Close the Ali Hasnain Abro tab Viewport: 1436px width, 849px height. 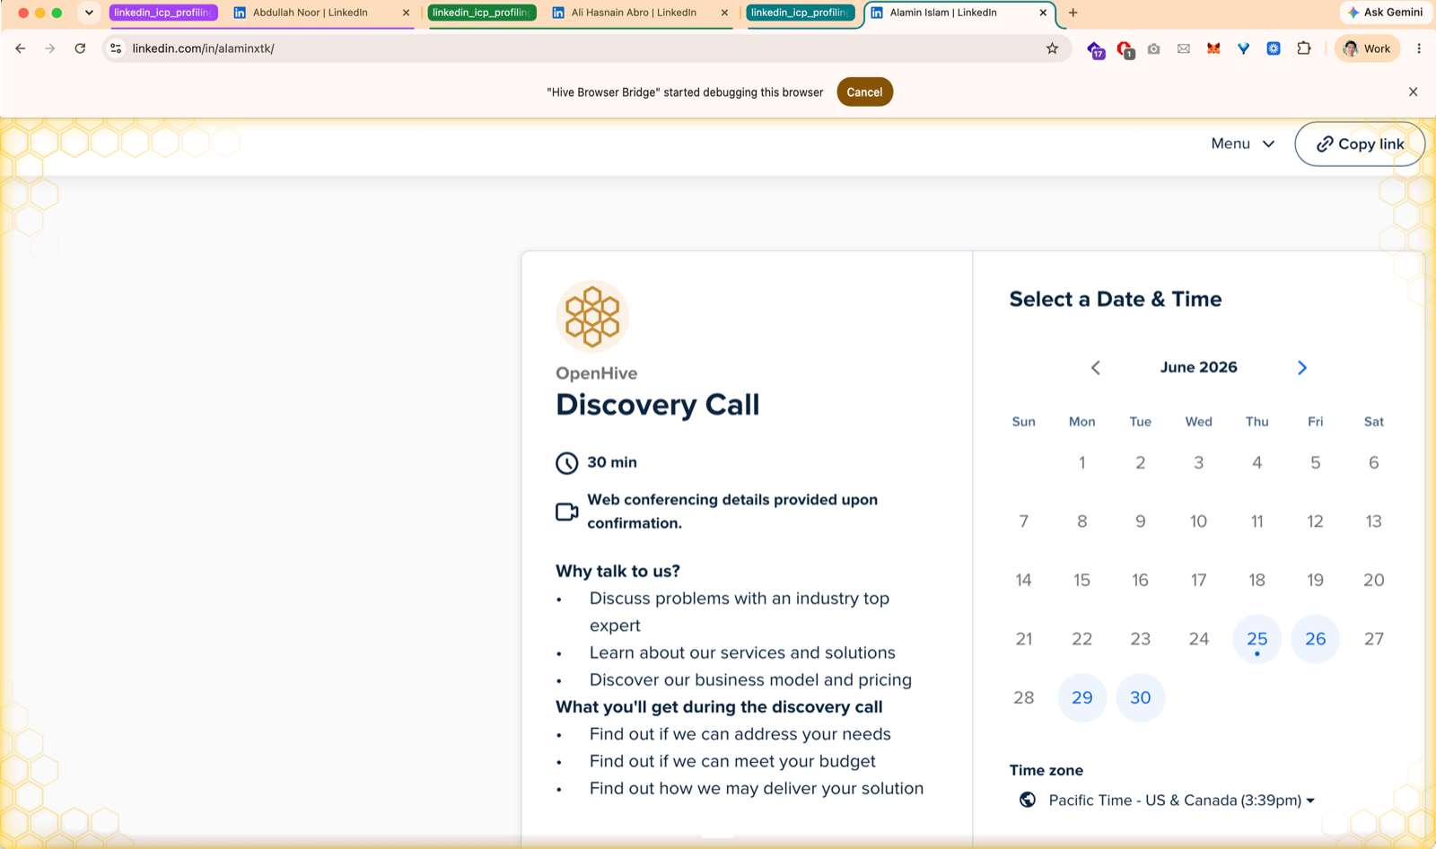point(724,13)
